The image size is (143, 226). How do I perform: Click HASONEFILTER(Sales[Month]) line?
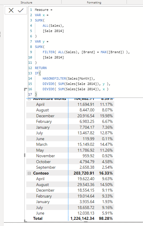69,78
